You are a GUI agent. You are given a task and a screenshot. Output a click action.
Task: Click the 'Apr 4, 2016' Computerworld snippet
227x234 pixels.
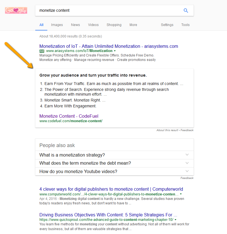pyautogui.click(x=112, y=201)
